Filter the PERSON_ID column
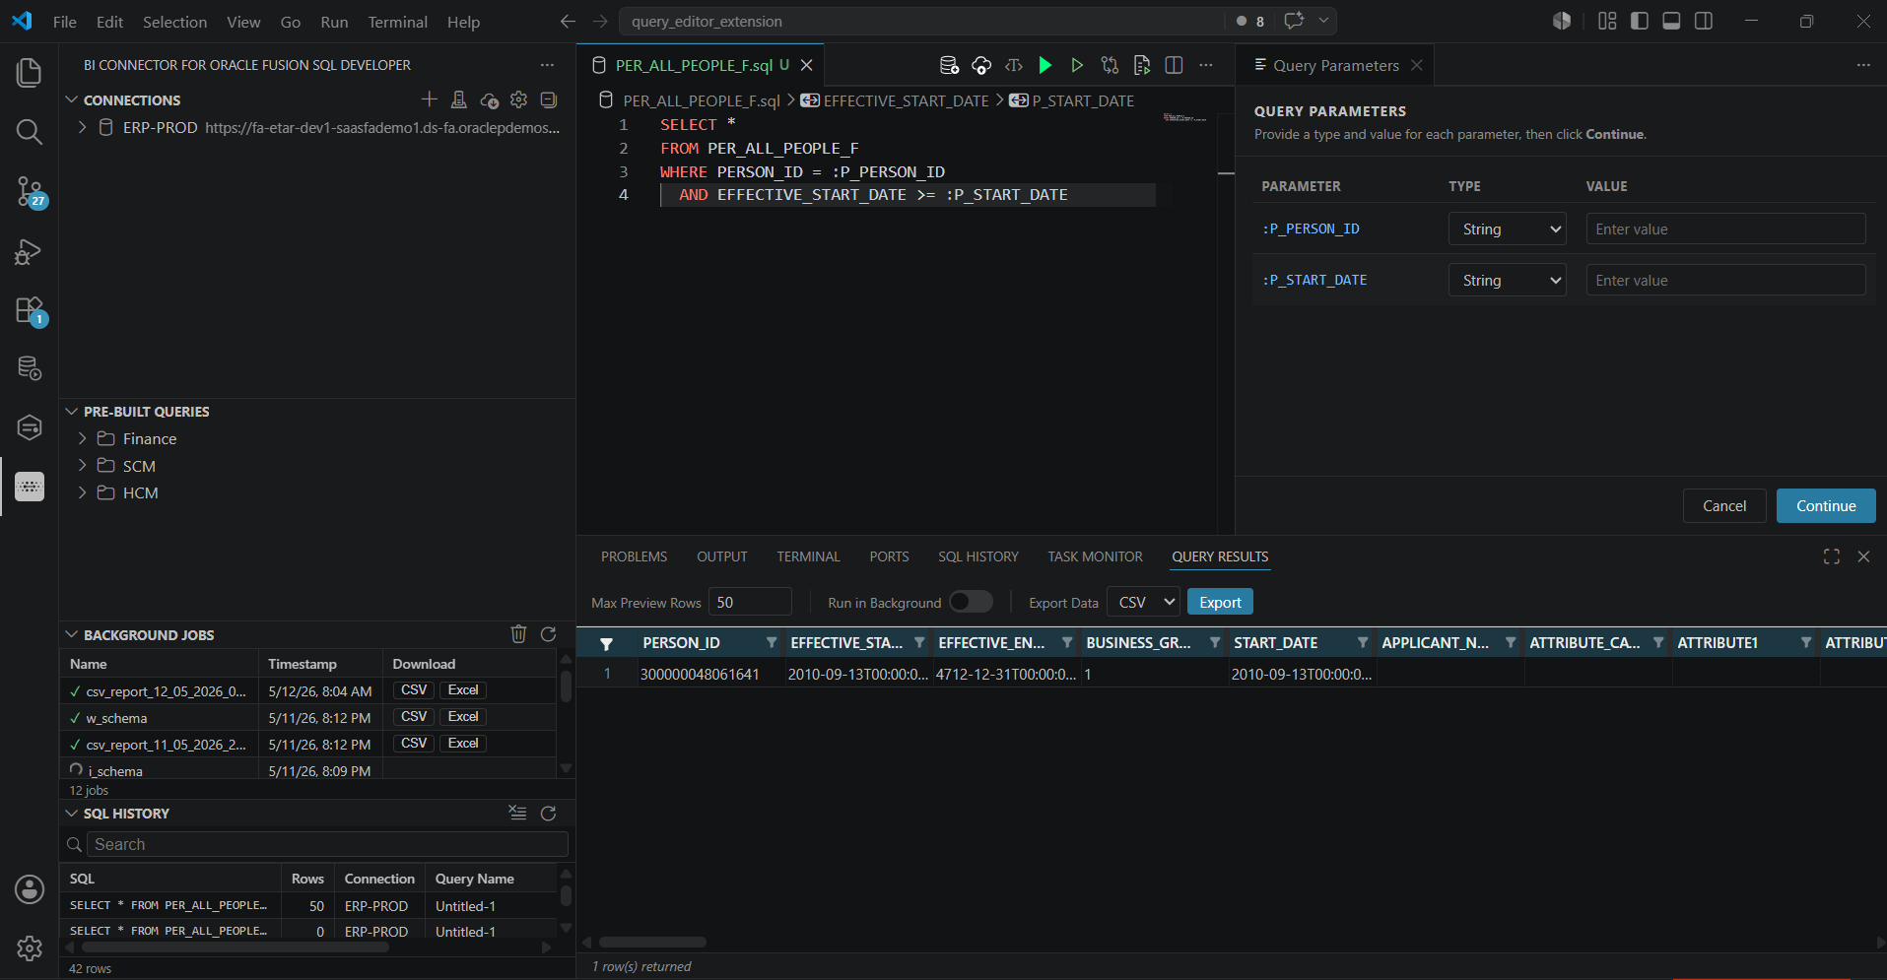Viewport: 1887px width, 980px height. tap(772, 642)
